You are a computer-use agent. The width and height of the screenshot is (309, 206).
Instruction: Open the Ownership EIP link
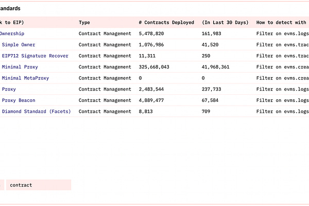[12, 33]
